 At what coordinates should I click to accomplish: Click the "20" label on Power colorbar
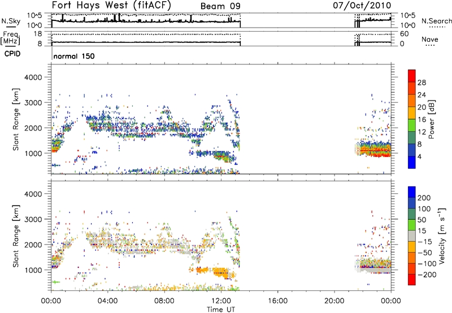[421, 107]
